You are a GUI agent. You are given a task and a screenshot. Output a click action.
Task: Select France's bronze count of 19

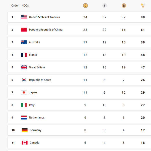tap(124, 55)
